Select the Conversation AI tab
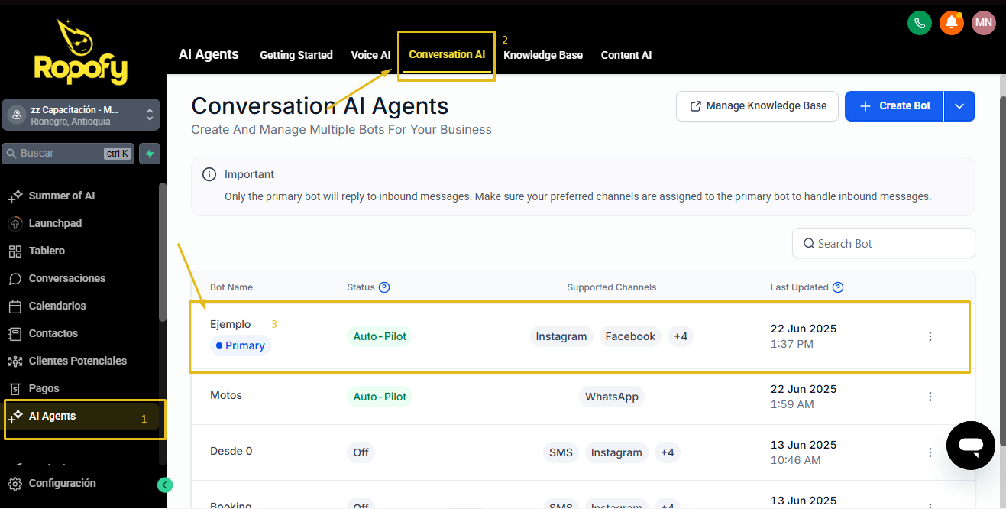Image resolution: width=1006 pixels, height=509 pixels. (x=447, y=55)
